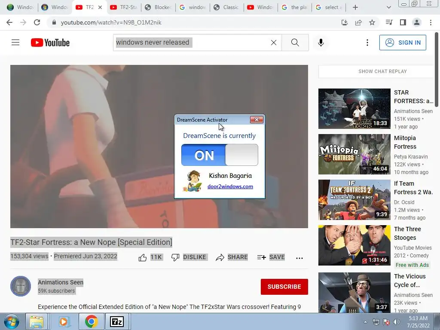Screen dimensions: 440x330
Task: Toggle the Chrome side panel
Action: coord(403,22)
